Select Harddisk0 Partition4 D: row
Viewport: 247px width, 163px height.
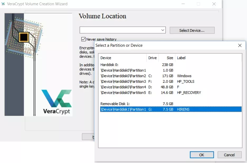click(171, 87)
